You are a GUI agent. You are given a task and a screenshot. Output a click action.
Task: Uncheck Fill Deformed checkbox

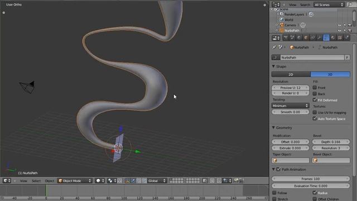(x=315, y=100)
